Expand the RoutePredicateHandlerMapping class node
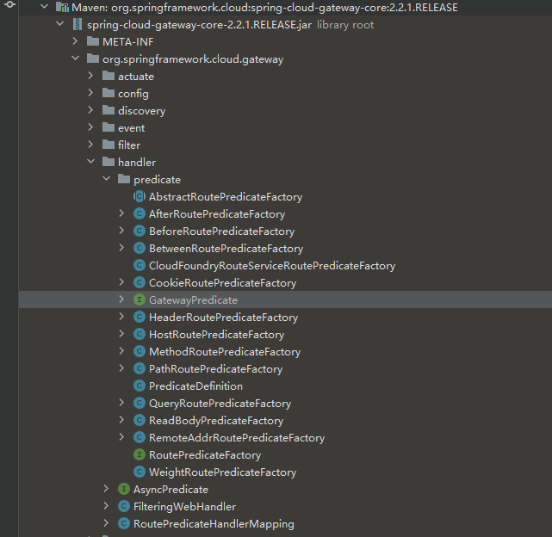This screenshot has height=537, width=552. point(106,523)
